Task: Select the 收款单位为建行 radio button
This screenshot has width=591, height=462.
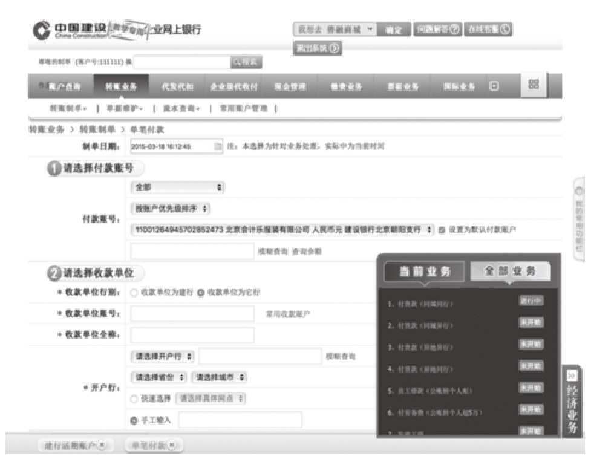Action: 135,292
